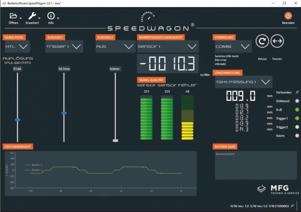
Task: Click the plug icon beside serial number
Action: click(292, 206)
